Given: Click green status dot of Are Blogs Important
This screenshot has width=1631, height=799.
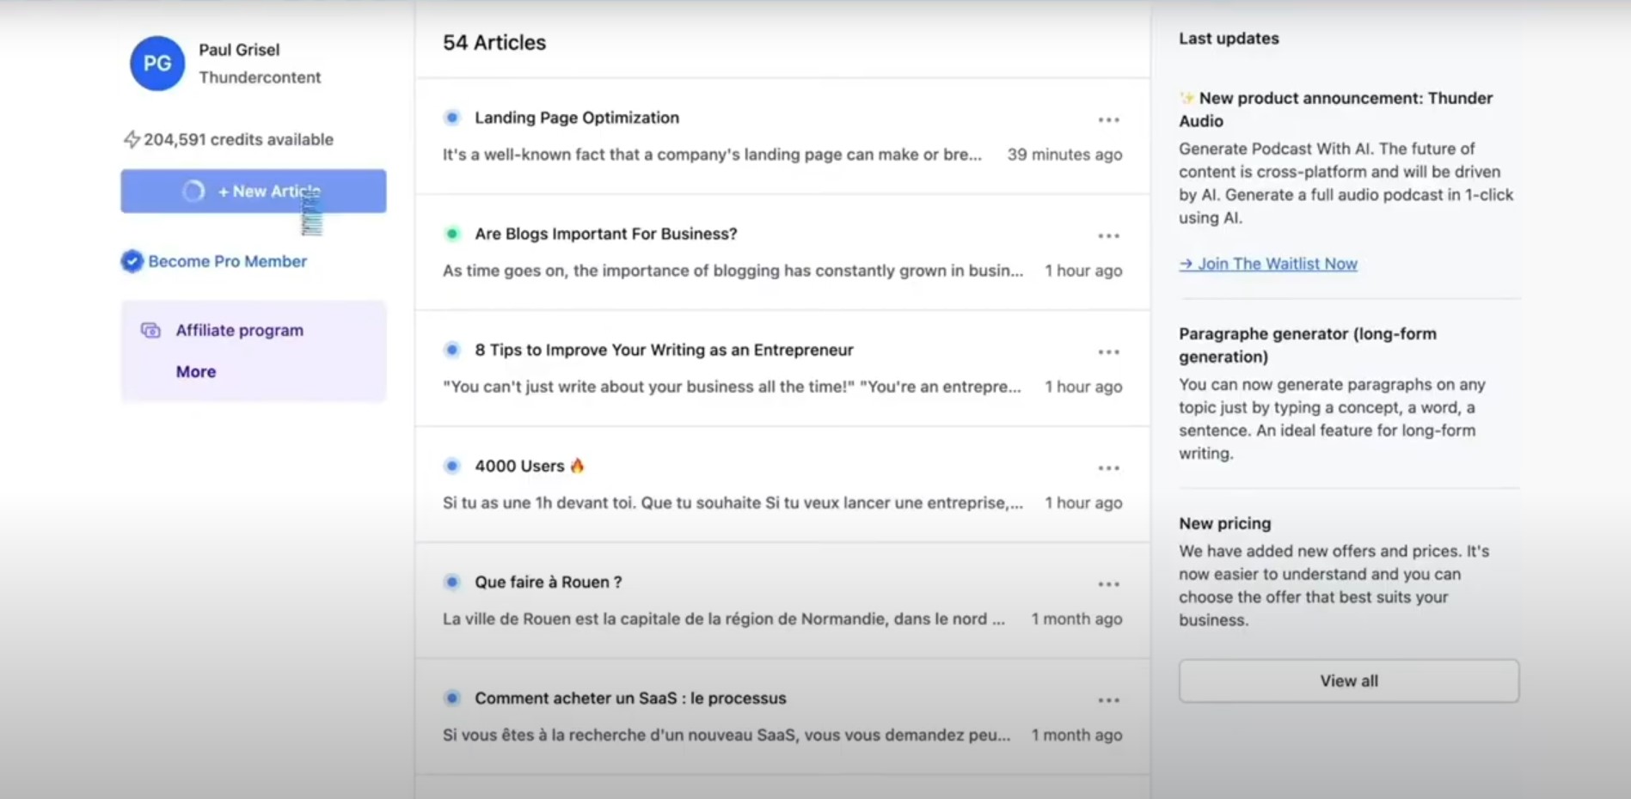Looking at the screenshot, I should pos(452,234).
